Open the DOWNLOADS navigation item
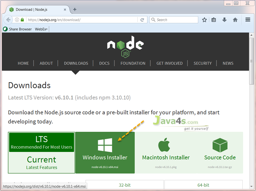This screenshot has width=256, height=191. pyautogui.click(x=76, y=63)
